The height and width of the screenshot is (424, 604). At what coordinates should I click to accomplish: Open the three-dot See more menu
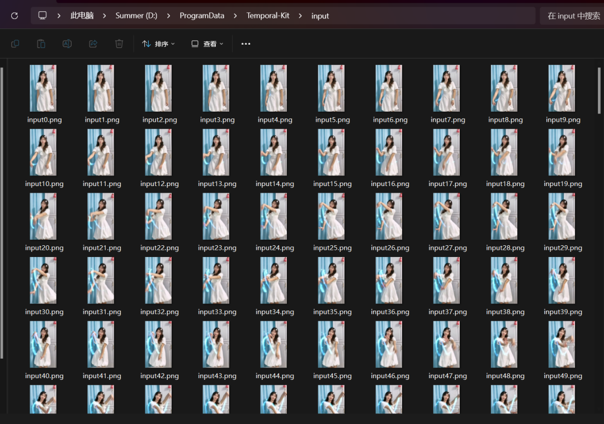[x=246, y=44]
